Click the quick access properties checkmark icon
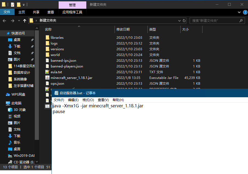The width and height of the screenshot is (248, 174). point(13,5)
